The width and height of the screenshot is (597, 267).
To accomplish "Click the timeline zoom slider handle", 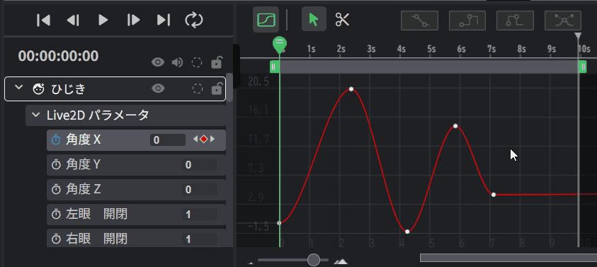I will (x=314, y=260).
